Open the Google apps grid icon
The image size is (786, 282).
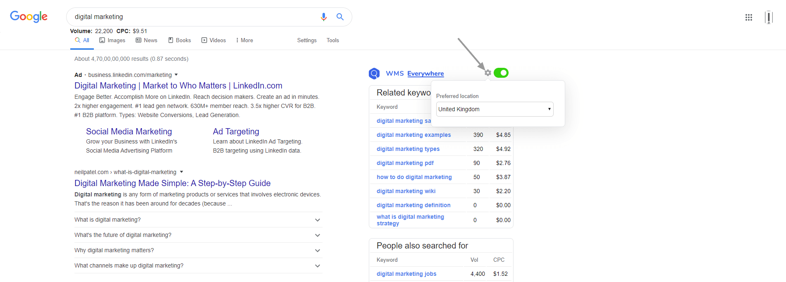pos(748,17)
